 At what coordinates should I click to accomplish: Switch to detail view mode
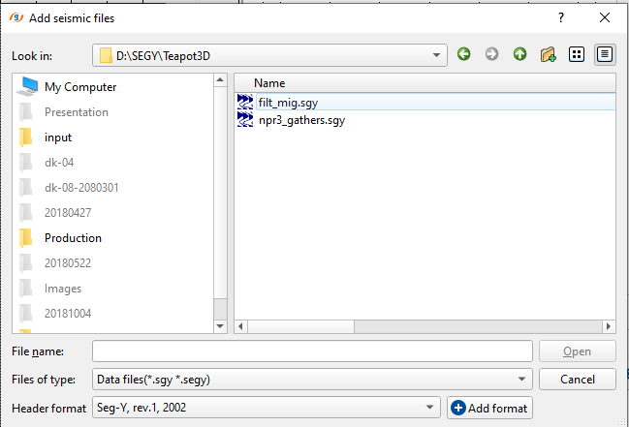click(605, 54)
